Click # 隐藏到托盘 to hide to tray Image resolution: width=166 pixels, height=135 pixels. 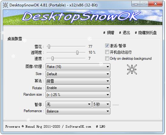pyautogui.click(x=146, y=33)
